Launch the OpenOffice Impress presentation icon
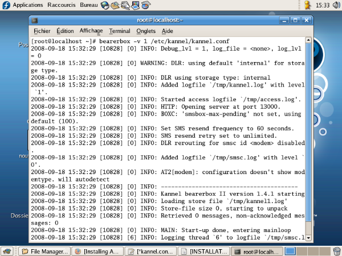Screen dimensions: 342x256 tap(136, 5)
